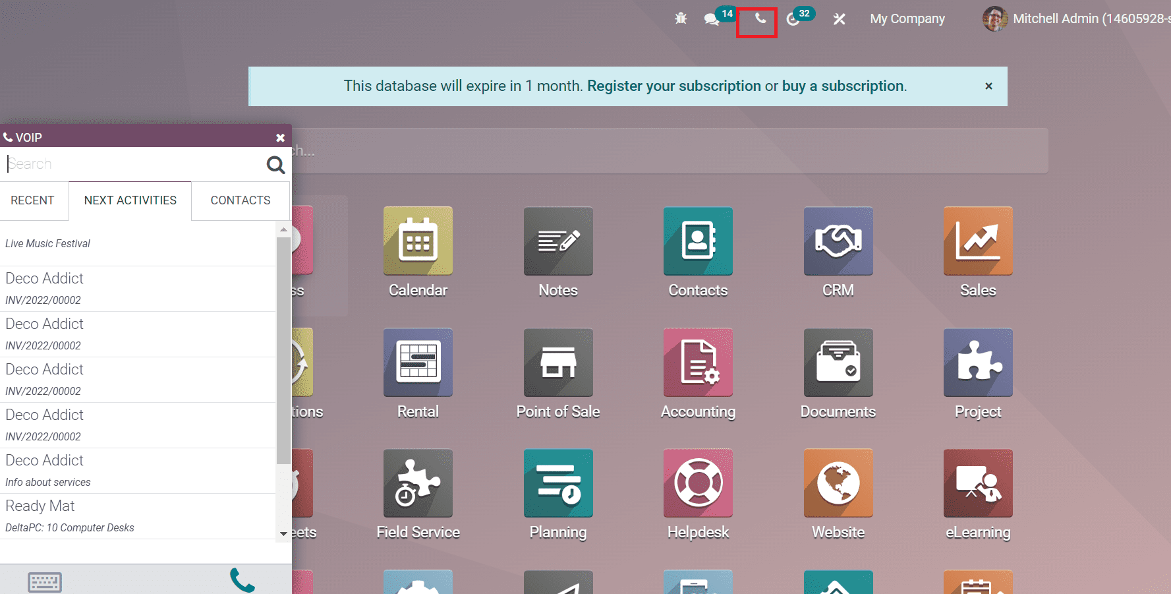
Task: Click the VOIP list scrollbar
Action: [x=283, y=351]
